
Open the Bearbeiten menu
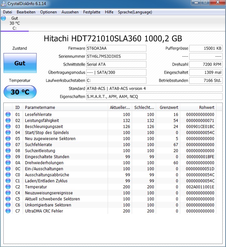pyautogui.click(x=26, y=12)
